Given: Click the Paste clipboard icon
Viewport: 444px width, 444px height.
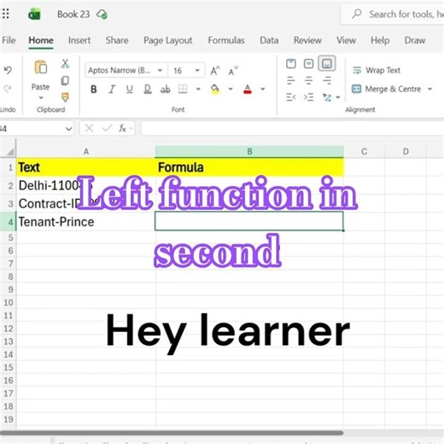Looking at the screenshot, I should (x=41, y=67).
